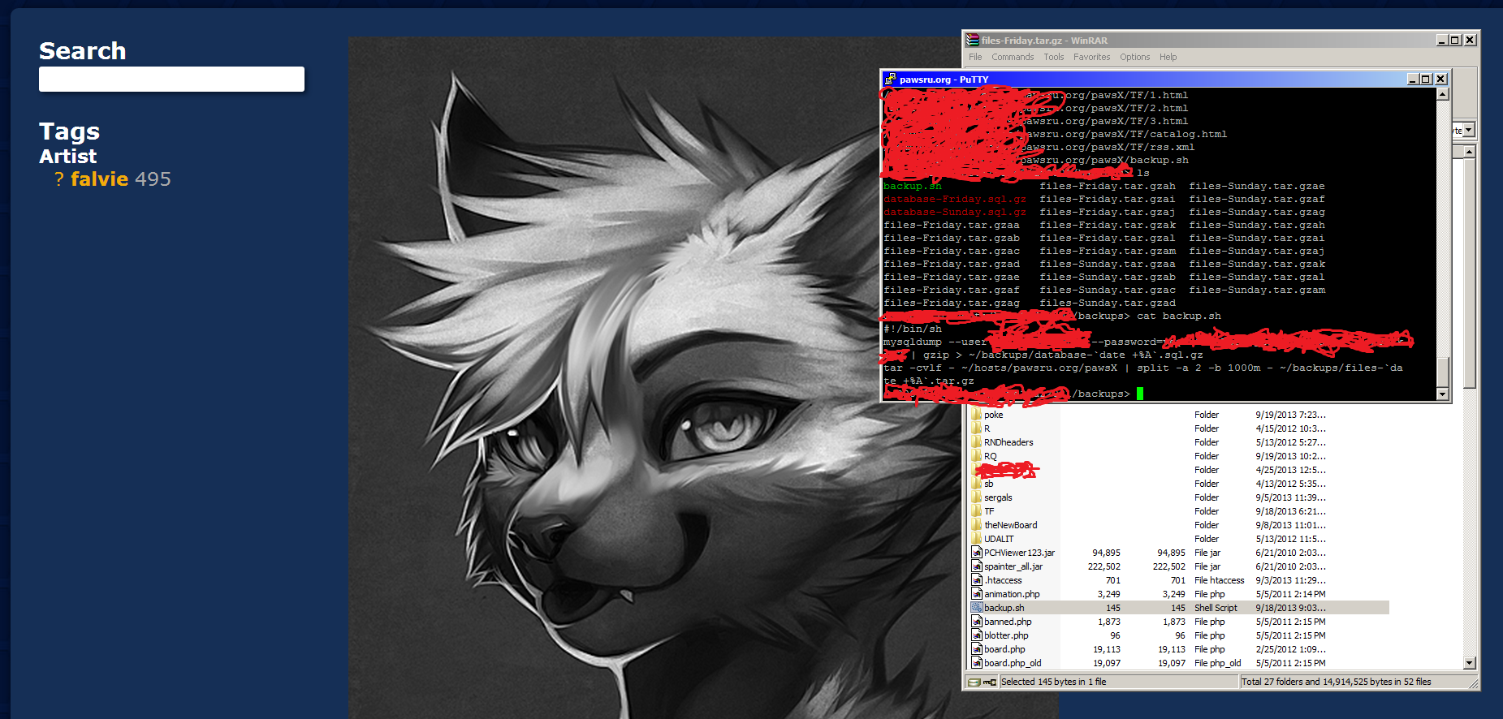Click the UDALIT folder icon
This screenshot has width=1503, height=719.
976,539
